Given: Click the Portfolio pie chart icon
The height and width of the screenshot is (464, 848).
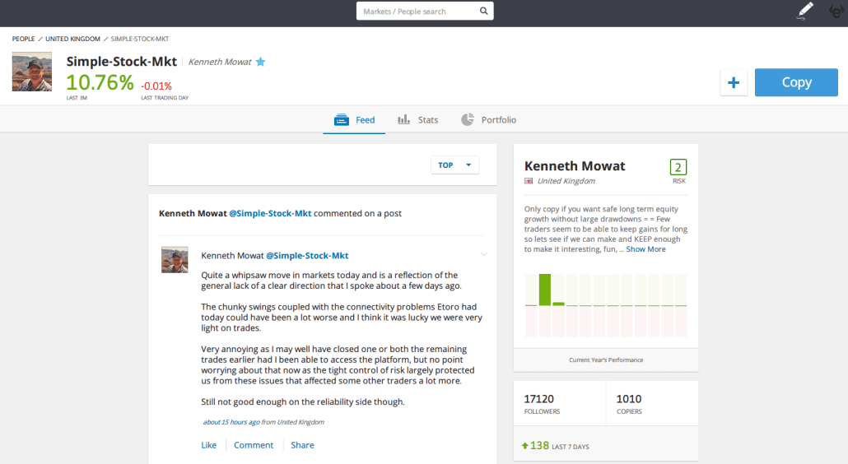Looking at the screenshot, I should tap(468, 119).
